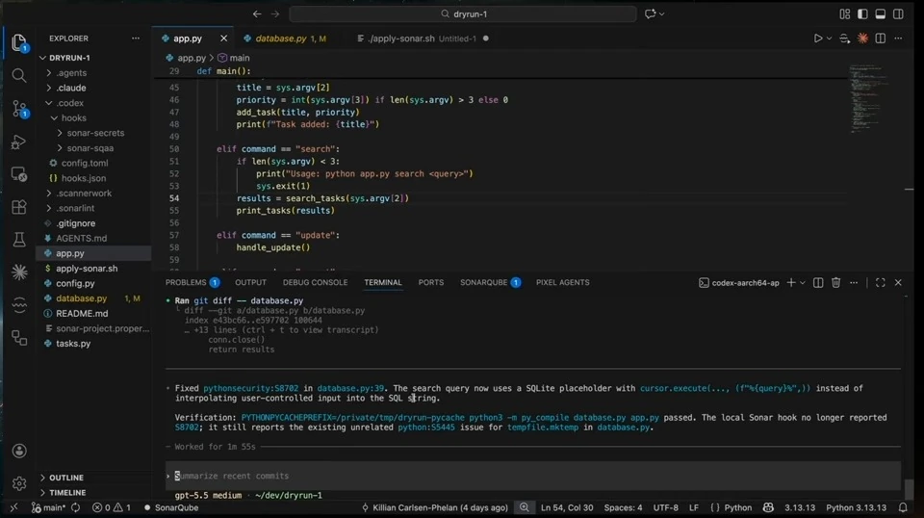924x518 pixels.
Task: Click the Customize Layout icon in title bar
Action: [845, 14]
